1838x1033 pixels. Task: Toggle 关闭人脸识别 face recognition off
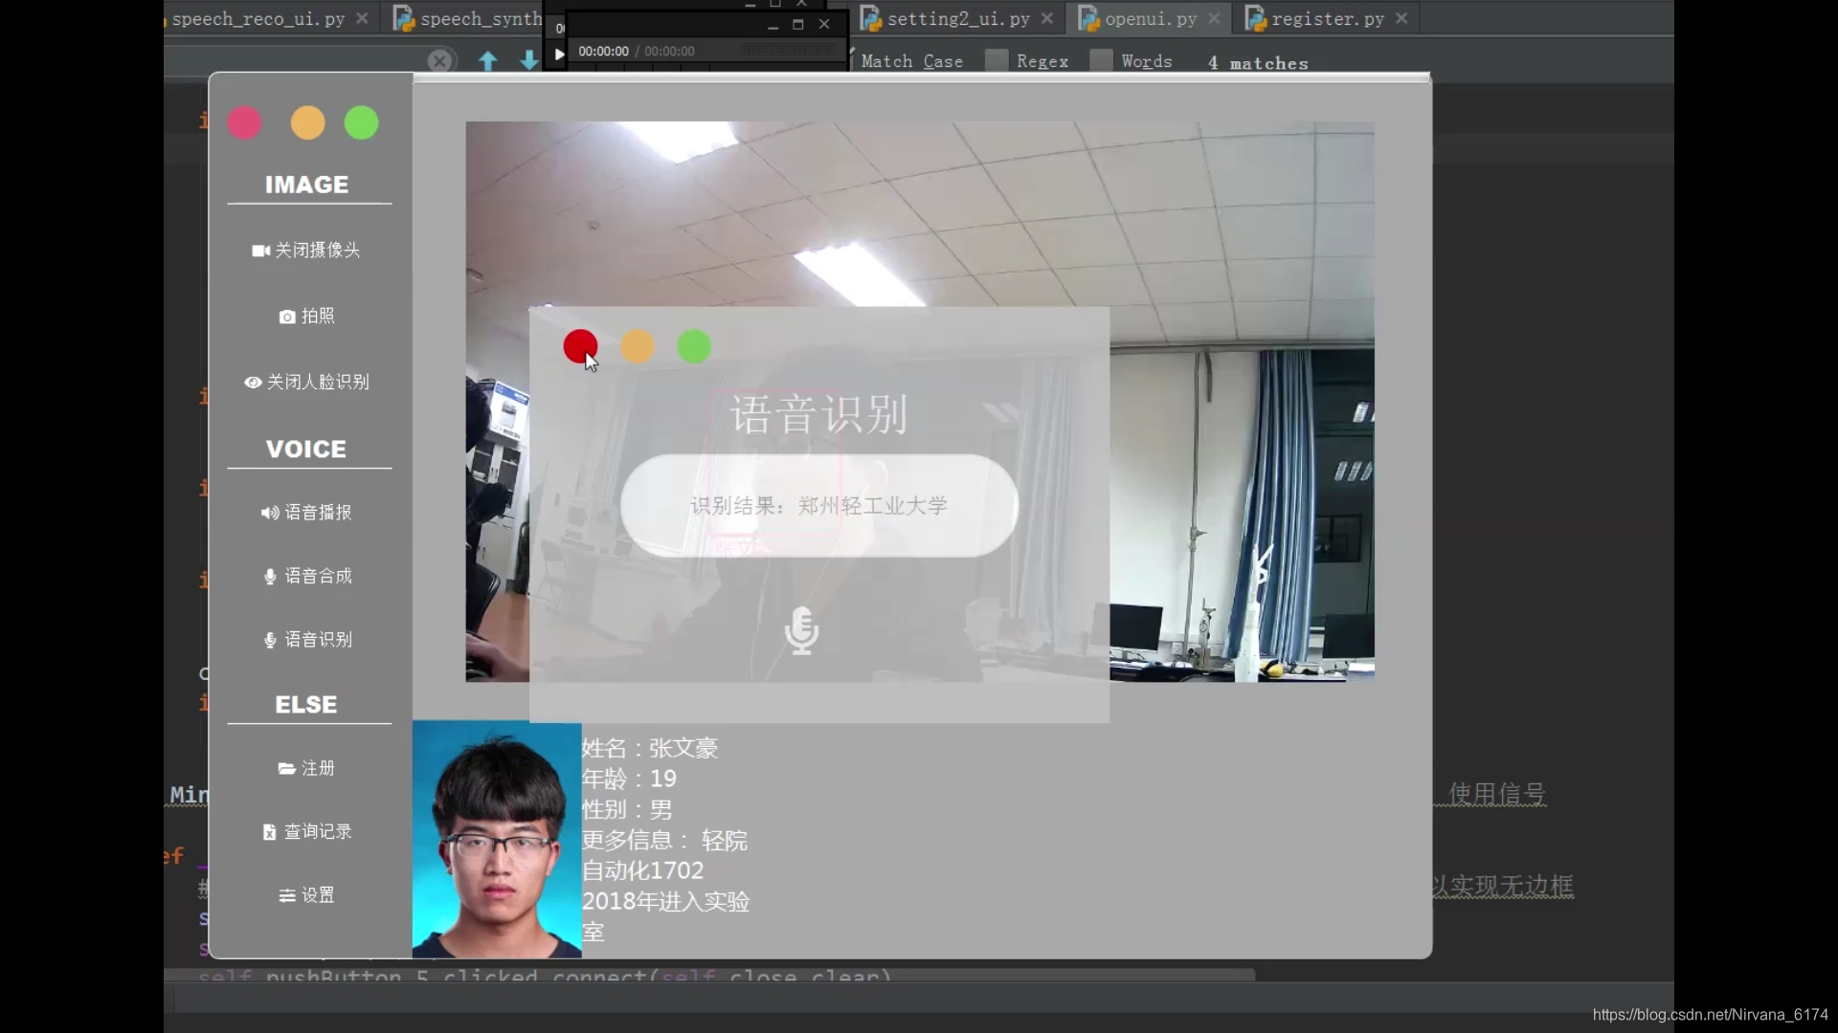tap(306, 383)
